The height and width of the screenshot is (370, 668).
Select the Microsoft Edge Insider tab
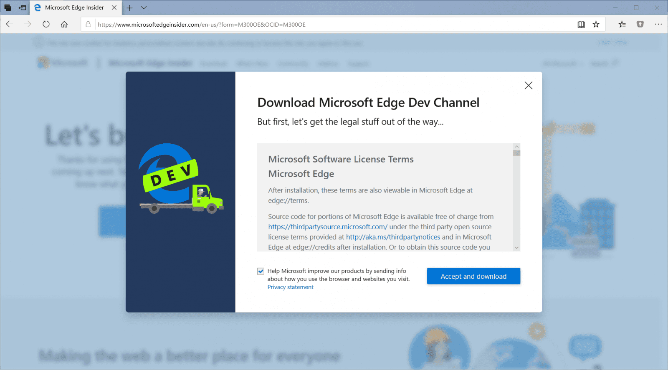pos(76,7)
